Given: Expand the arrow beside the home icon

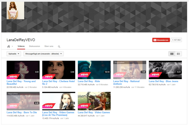Looking at the screenshot, I should (x=12, y=46).
